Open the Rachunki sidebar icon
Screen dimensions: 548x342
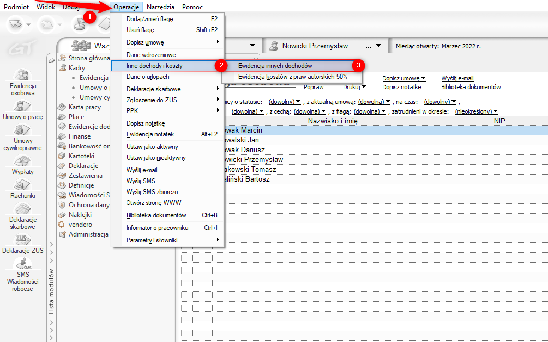click(x=23, y=185)
